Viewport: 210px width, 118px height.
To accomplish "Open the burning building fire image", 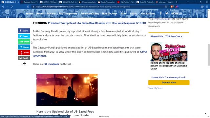I will pyautogui.click(x=67, y=90).
